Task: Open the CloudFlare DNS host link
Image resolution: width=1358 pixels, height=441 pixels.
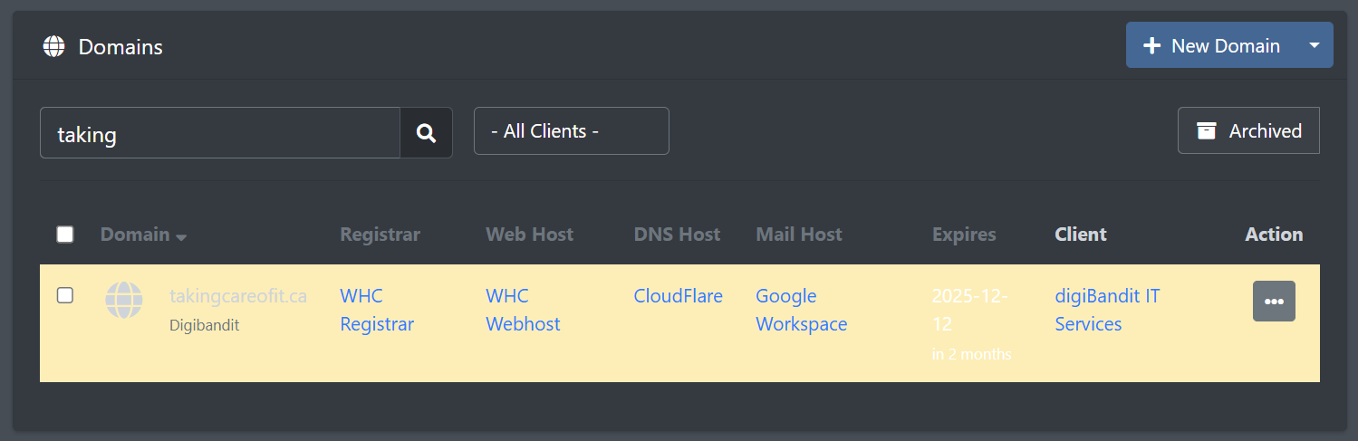Action: (678, 296)
